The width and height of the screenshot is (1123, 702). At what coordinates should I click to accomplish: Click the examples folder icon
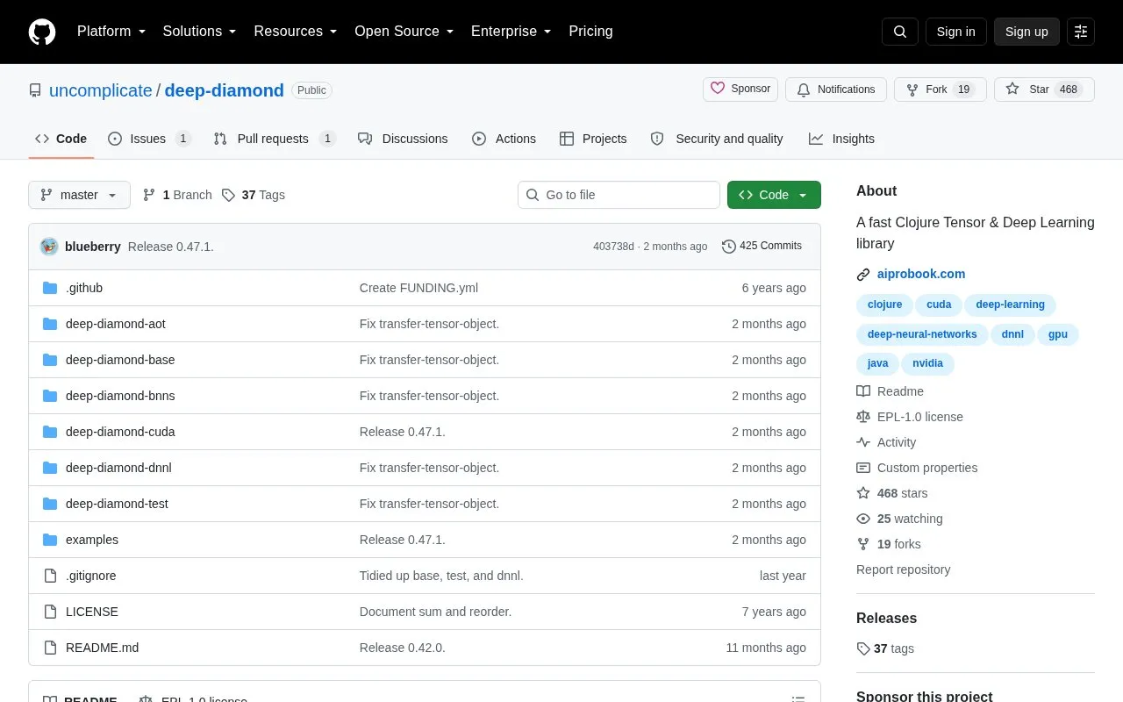[x=50, y=540]
